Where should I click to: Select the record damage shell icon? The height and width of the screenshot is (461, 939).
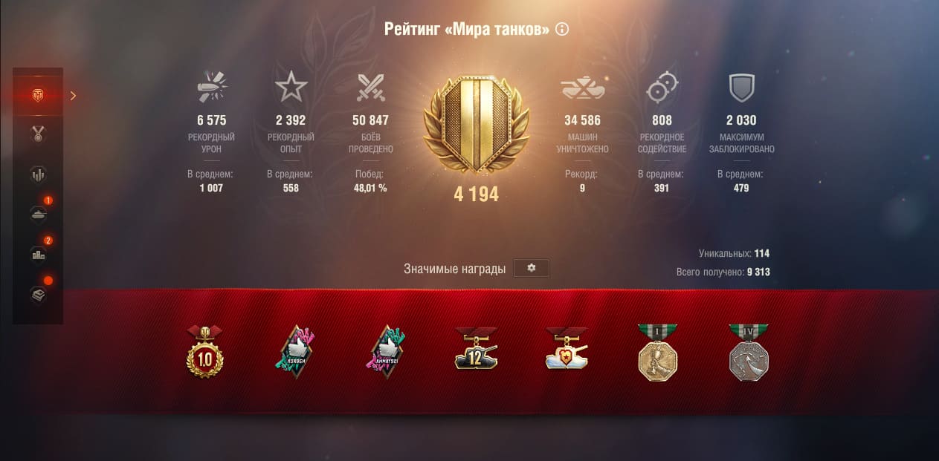click(x=212, y=88)
